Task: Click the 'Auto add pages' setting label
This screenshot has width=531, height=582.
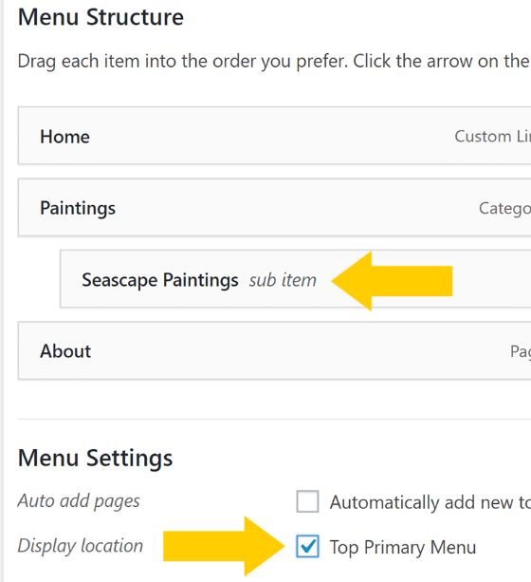Action: [79, 501]
